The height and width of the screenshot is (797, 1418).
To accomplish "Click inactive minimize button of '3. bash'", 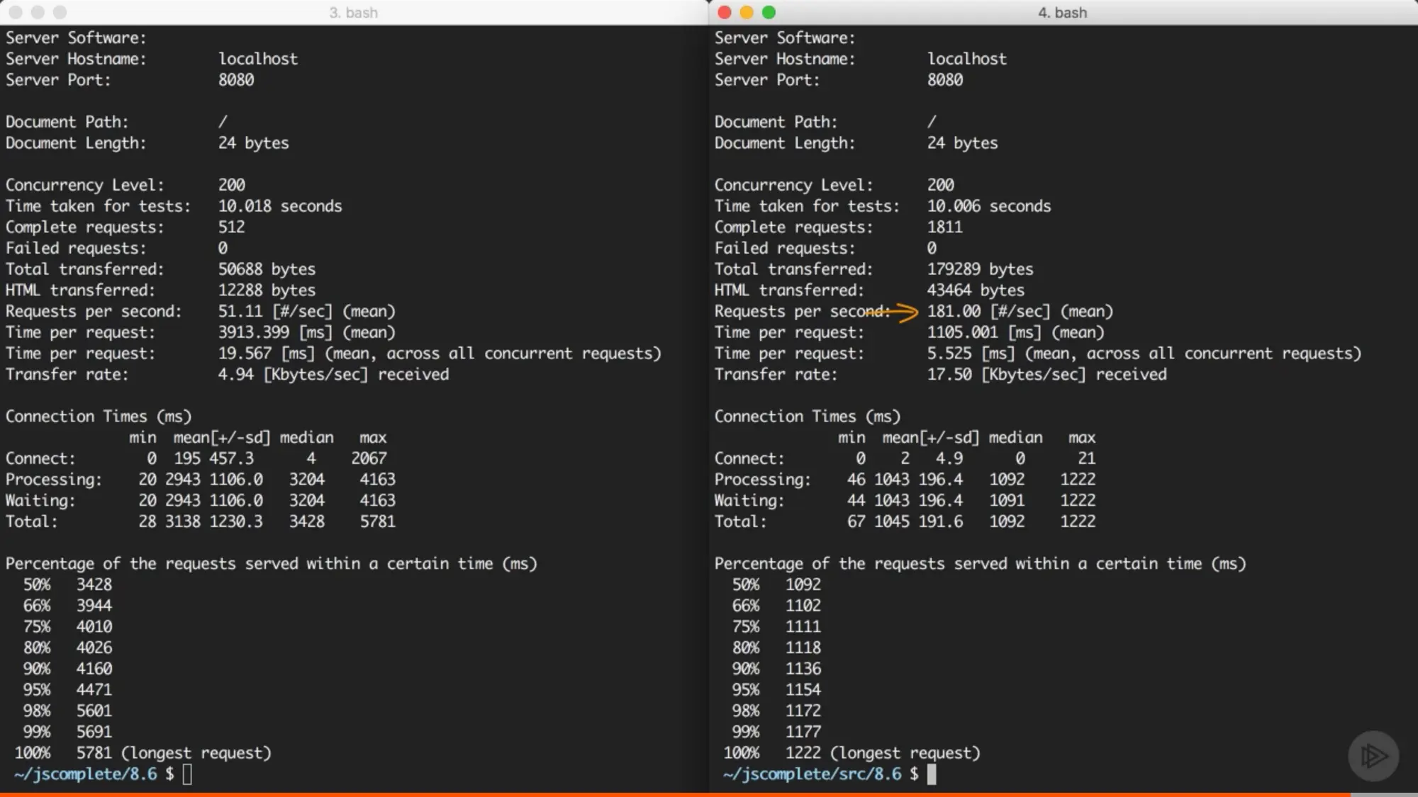I will pos(38,12).
